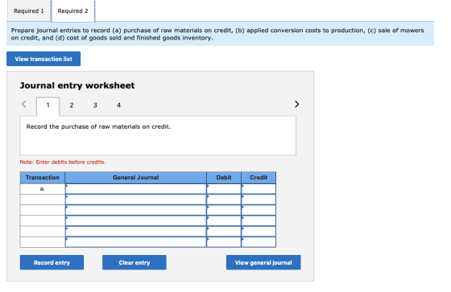Select journal entry worksheet tab 1
Screen dimensions: 451x292
[x=48, y=105]
